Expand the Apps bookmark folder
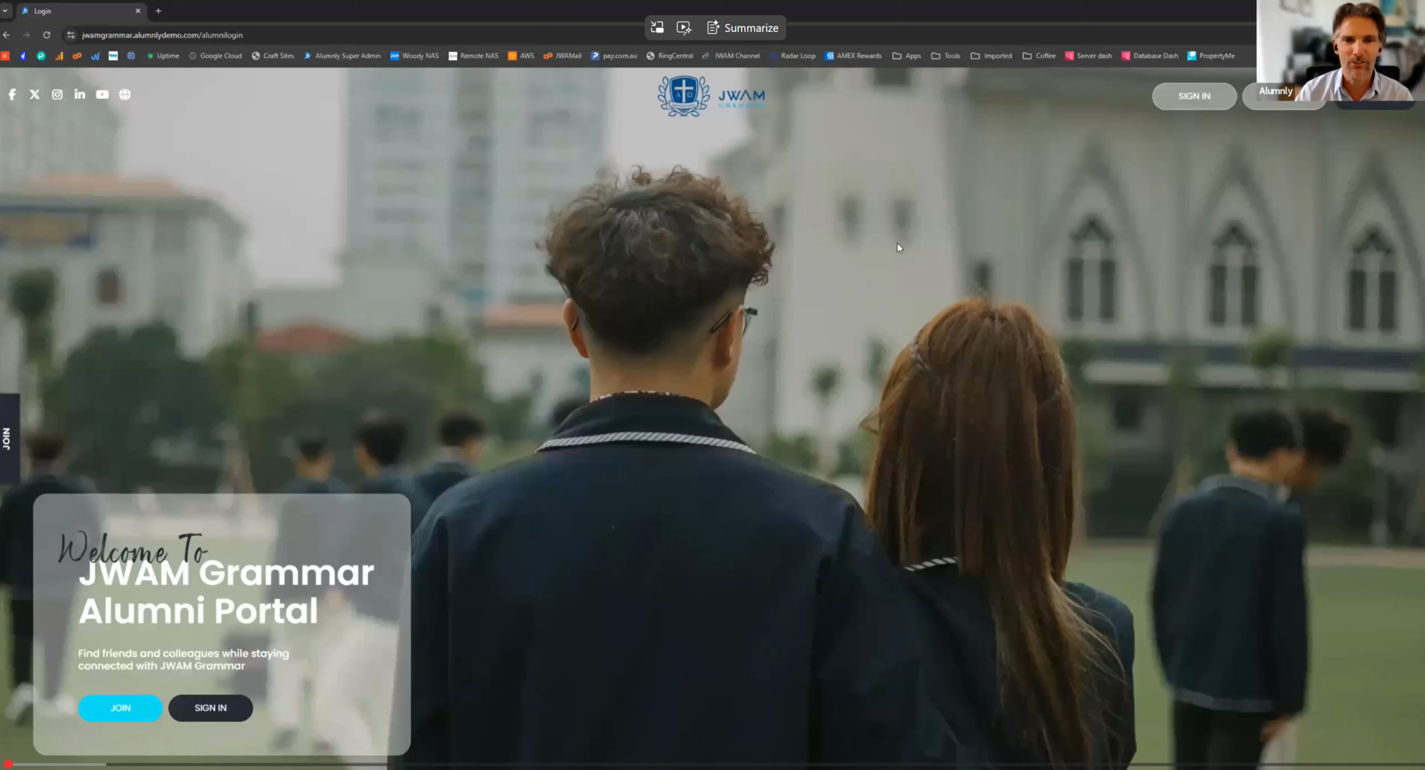This screenshot has width=1425, height=770. pos(907,56)
